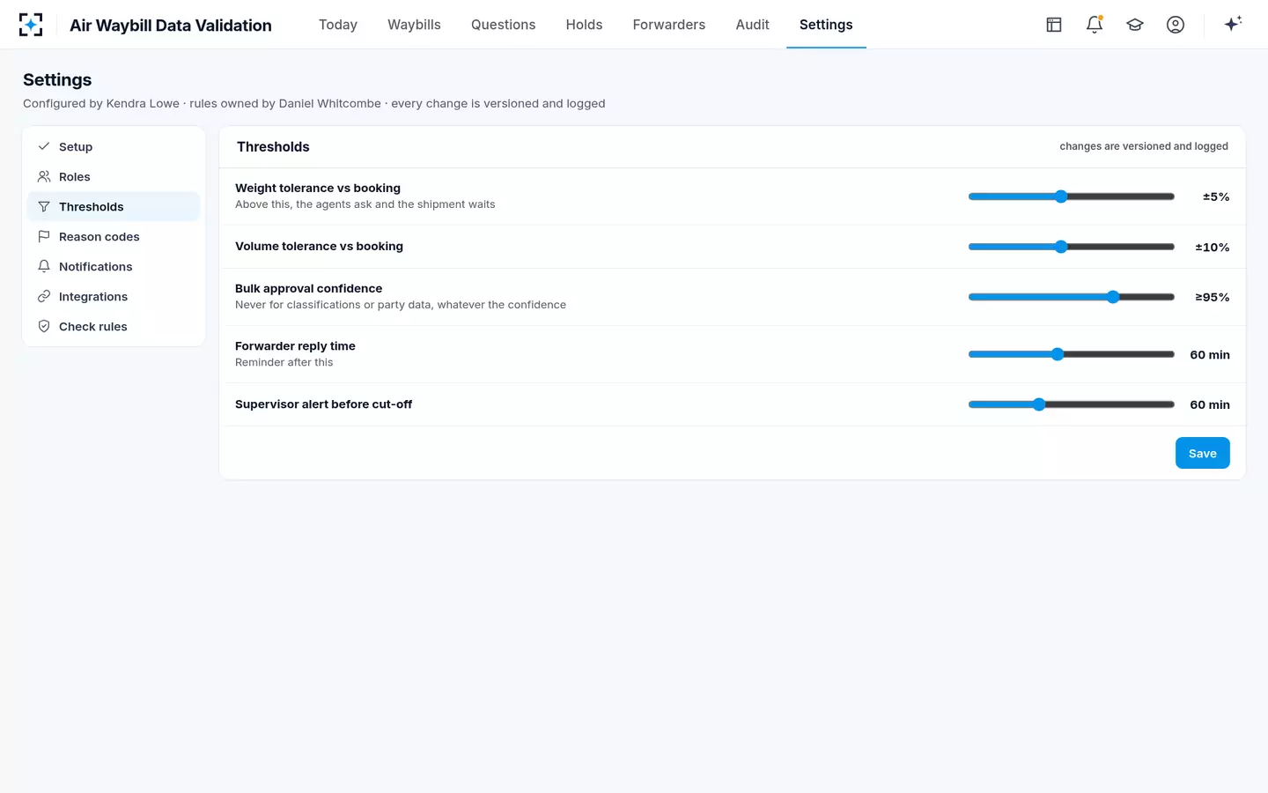
Task: Open Check rules settings section
Action: (x=114, y=326)
